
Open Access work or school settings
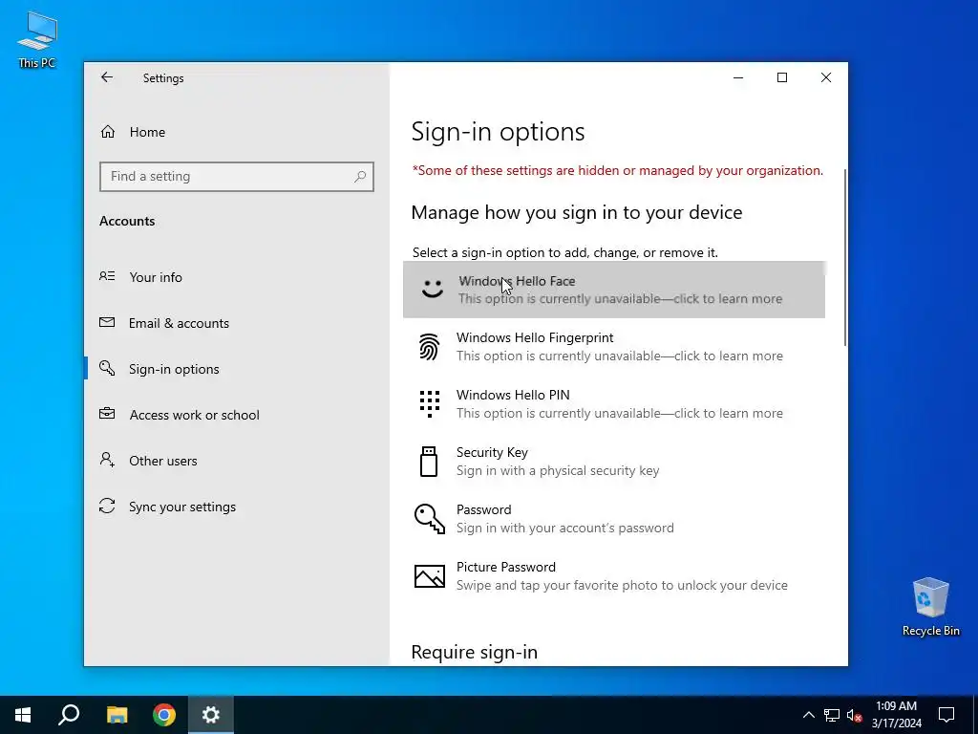[x=237, y=415]
